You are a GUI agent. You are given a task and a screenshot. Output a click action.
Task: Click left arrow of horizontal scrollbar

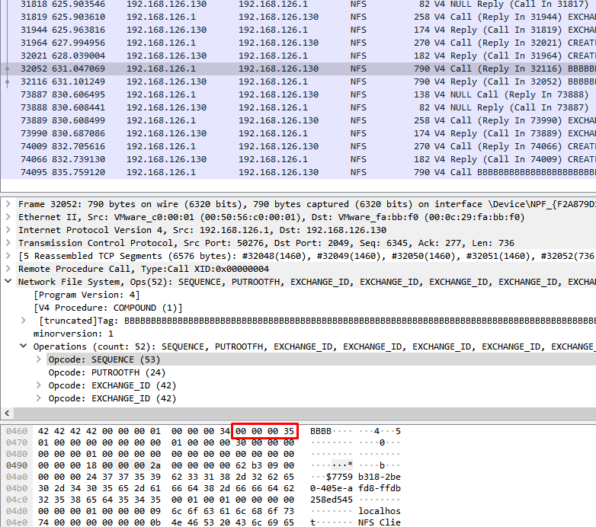point(7,413)
